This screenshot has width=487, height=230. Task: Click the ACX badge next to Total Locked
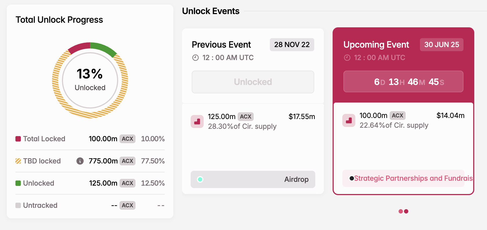(127, 139)
